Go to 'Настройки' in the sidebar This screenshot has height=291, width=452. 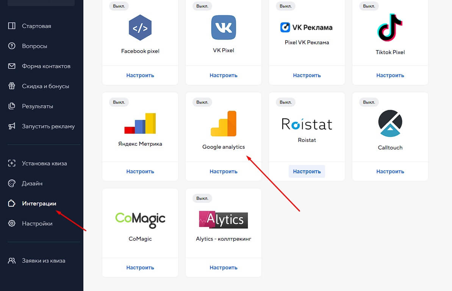[x=37, y=224]
